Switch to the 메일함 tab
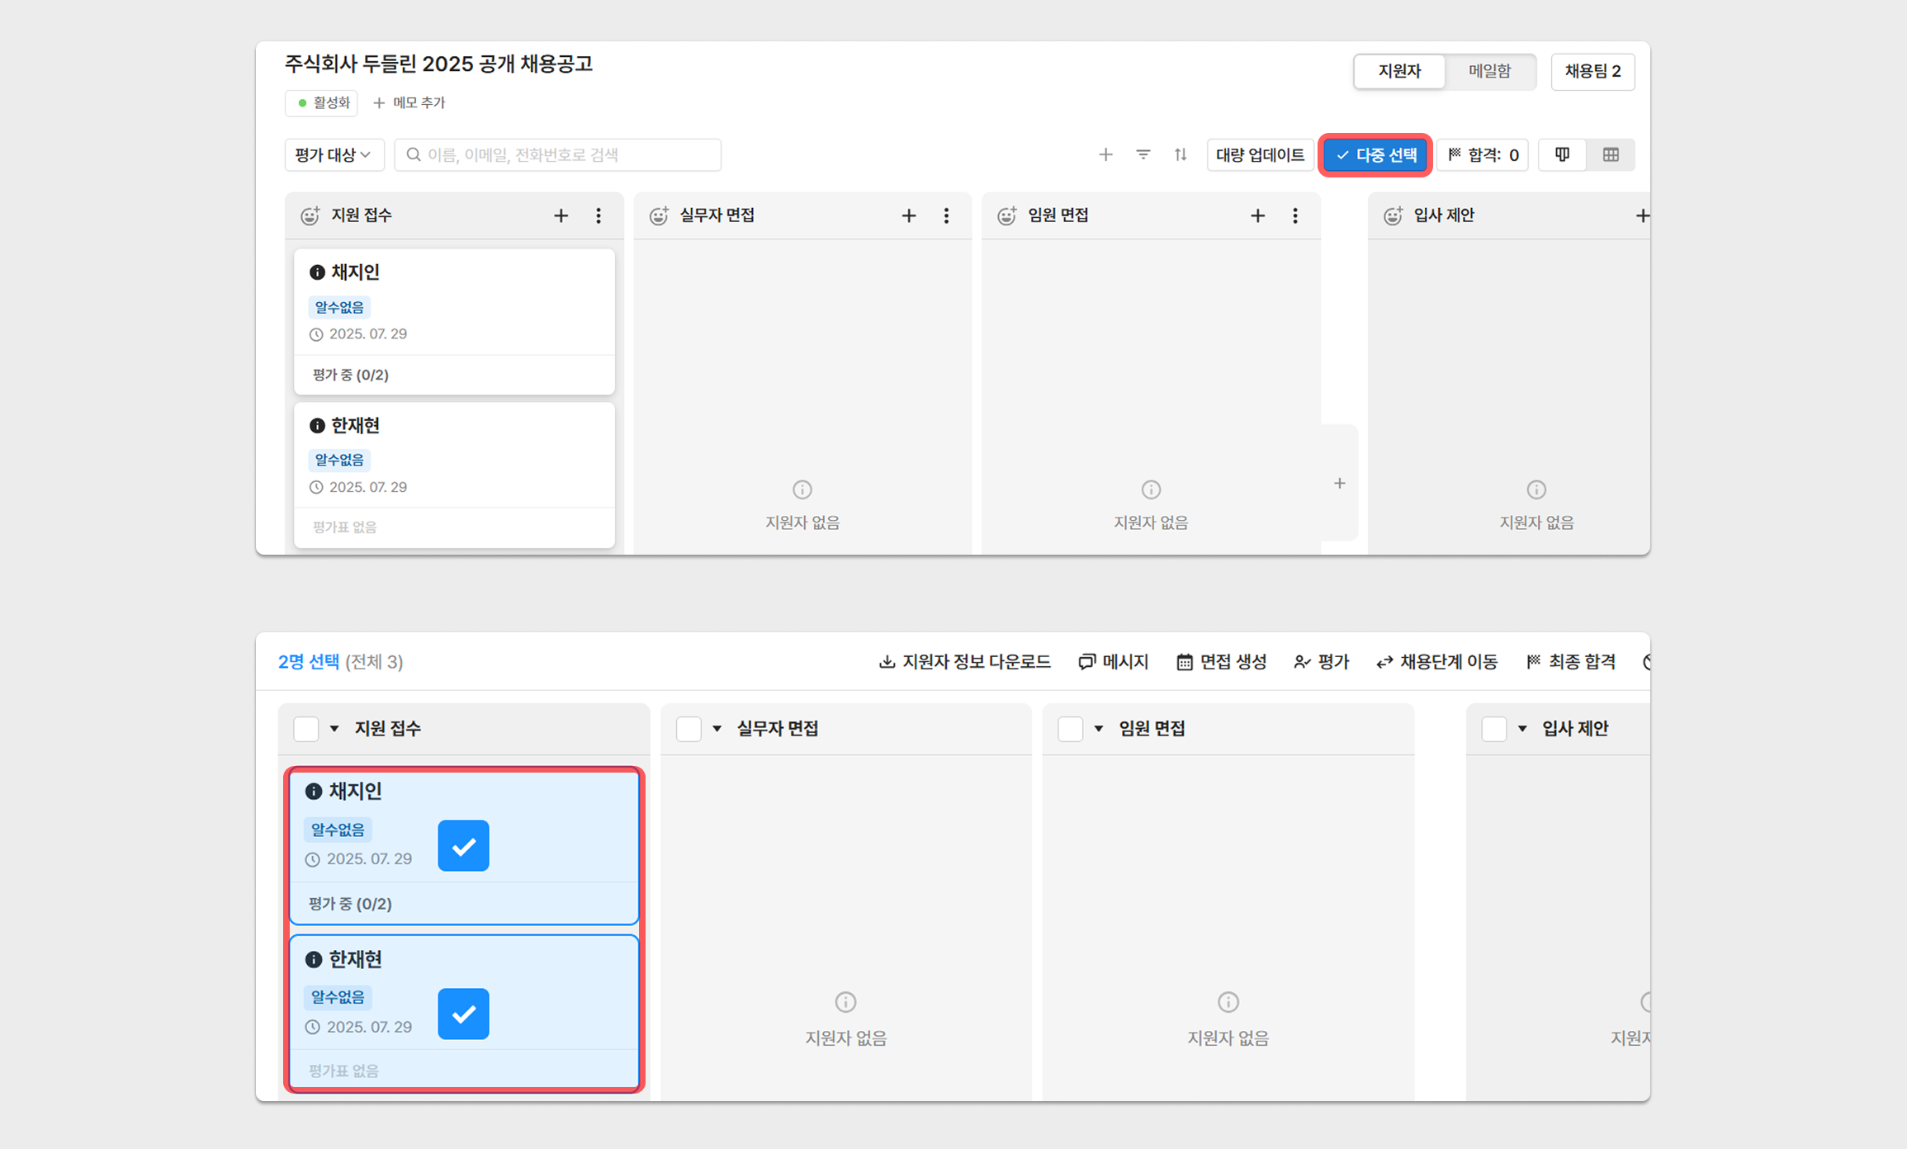 tap(1489, 71)
